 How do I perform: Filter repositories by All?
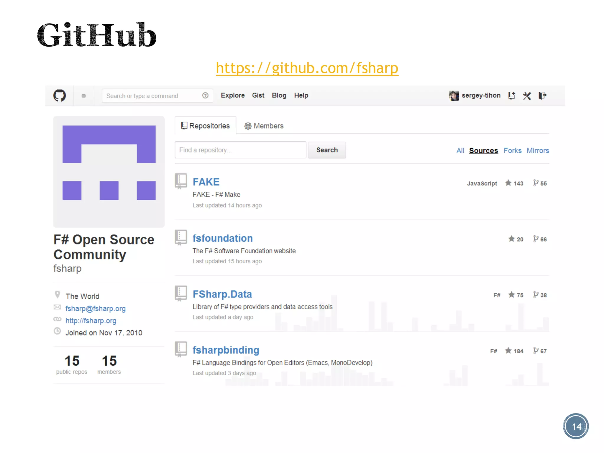point(460,151)
